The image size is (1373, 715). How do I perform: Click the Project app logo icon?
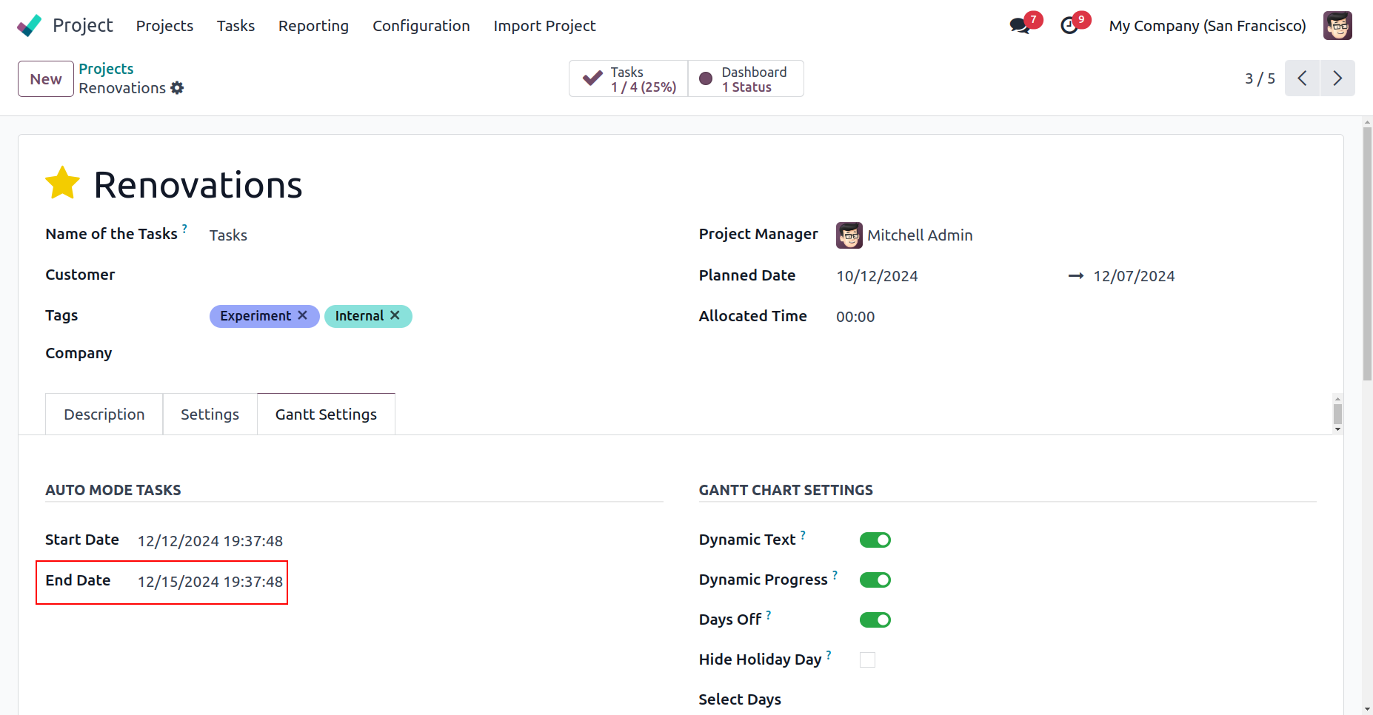[x=30, y=26]
